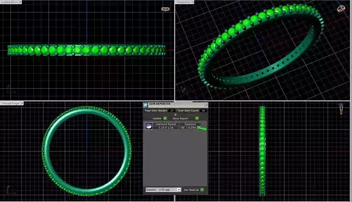Open the Through Finger viewport dropdown arrow
The width and height of the screenshot is (352, 202).
coord(22,103)
